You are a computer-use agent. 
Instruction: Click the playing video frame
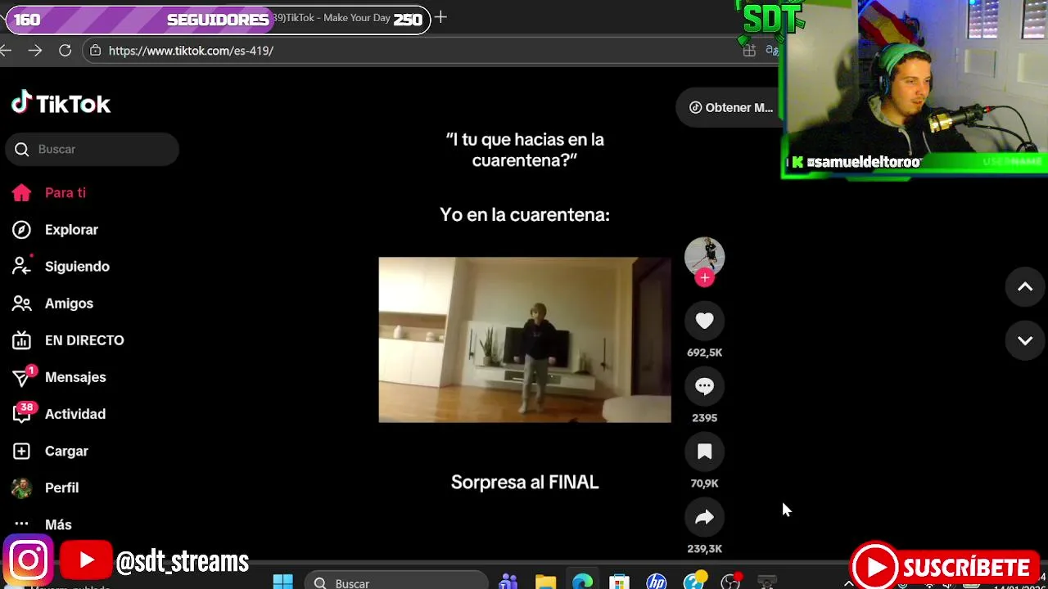coord(525,340)
